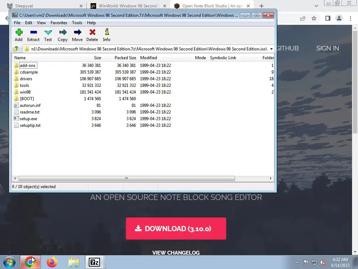Viewport: 358px width, 269px height.
Task: Switch to Chrome in the taskbar
Action: (x=30, y=262)
